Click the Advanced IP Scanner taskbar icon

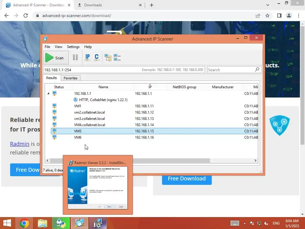click(79, 223)
